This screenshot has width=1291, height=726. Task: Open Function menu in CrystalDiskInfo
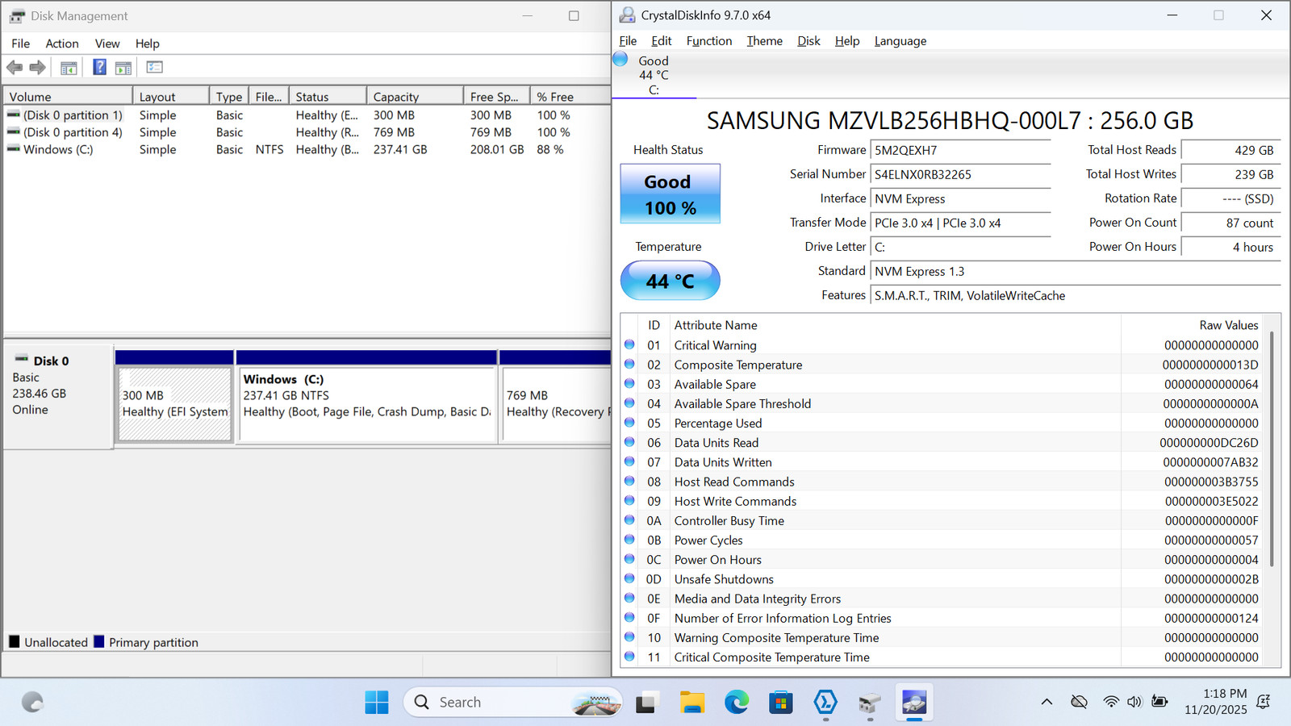(x=709, y=41)
